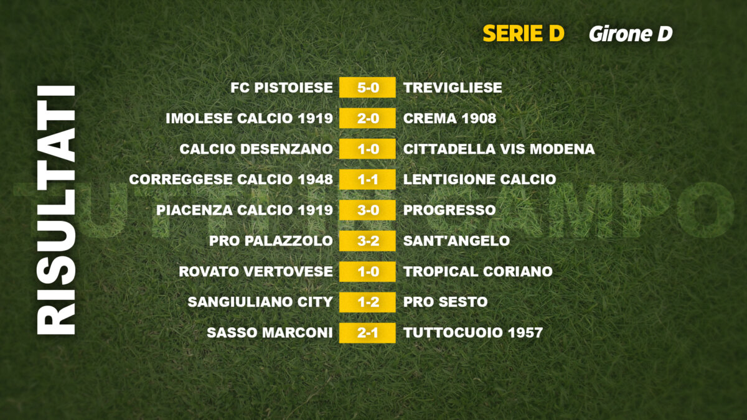
Task: Click the Girone D label
Action: [x=631, y=34]
